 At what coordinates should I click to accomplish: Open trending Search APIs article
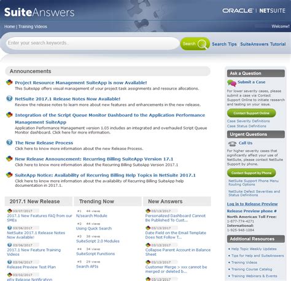coord(87,266)
